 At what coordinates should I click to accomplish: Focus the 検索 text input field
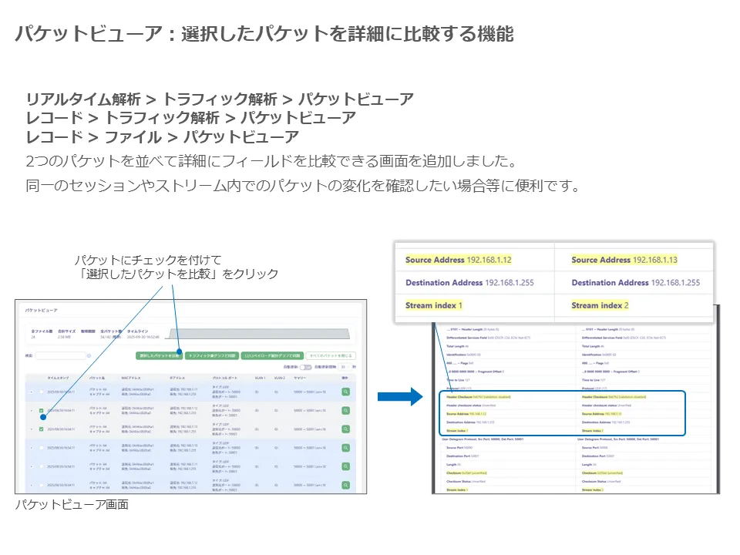pos(60,356)
